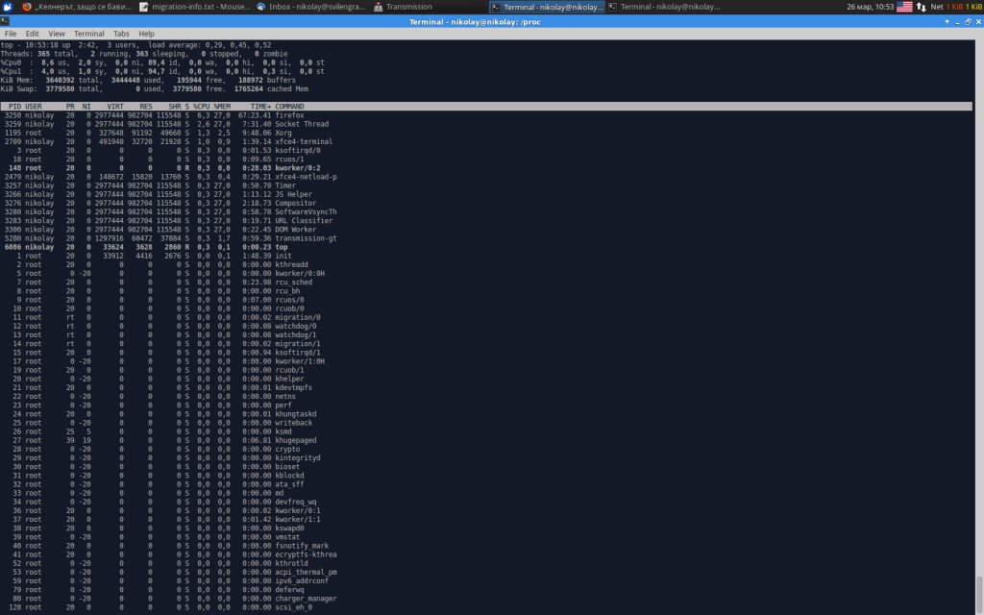Click the terminal window menu icon
The width and height of the screenshot is (984, 615).
(x=5, y=21)
